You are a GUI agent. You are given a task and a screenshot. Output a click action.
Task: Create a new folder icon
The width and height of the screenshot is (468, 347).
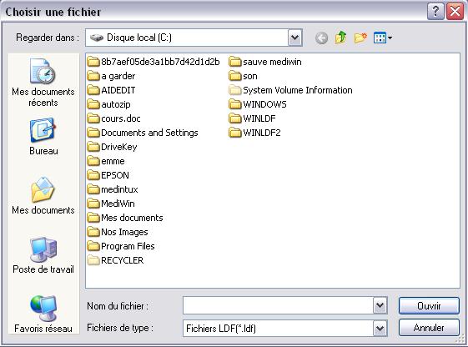(360, 38)
